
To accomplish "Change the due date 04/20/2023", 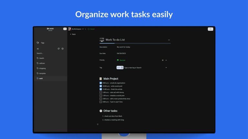I will coord(121,53).
